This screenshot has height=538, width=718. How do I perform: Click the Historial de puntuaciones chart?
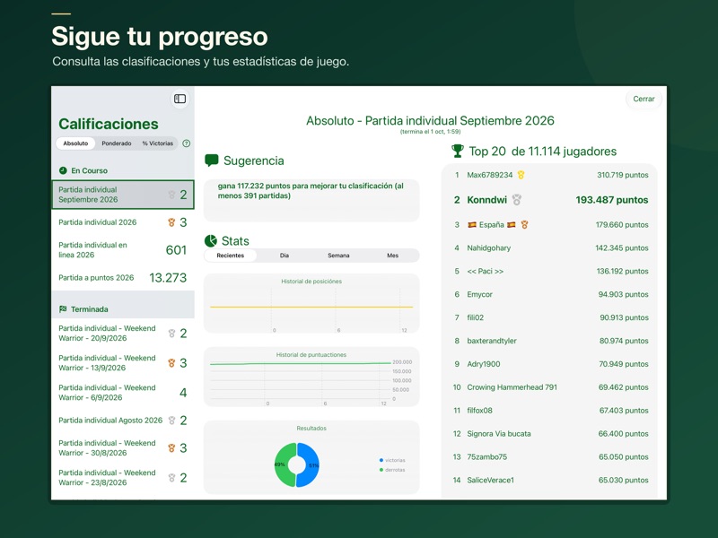tap(311, 377)
